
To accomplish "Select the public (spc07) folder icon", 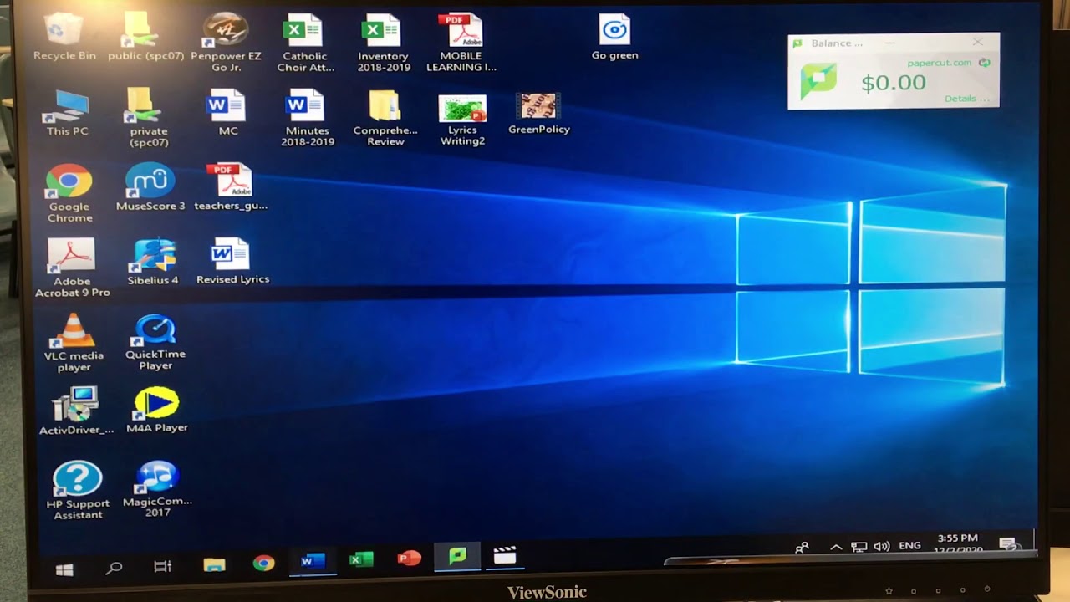I will click(x=146, y=37).
